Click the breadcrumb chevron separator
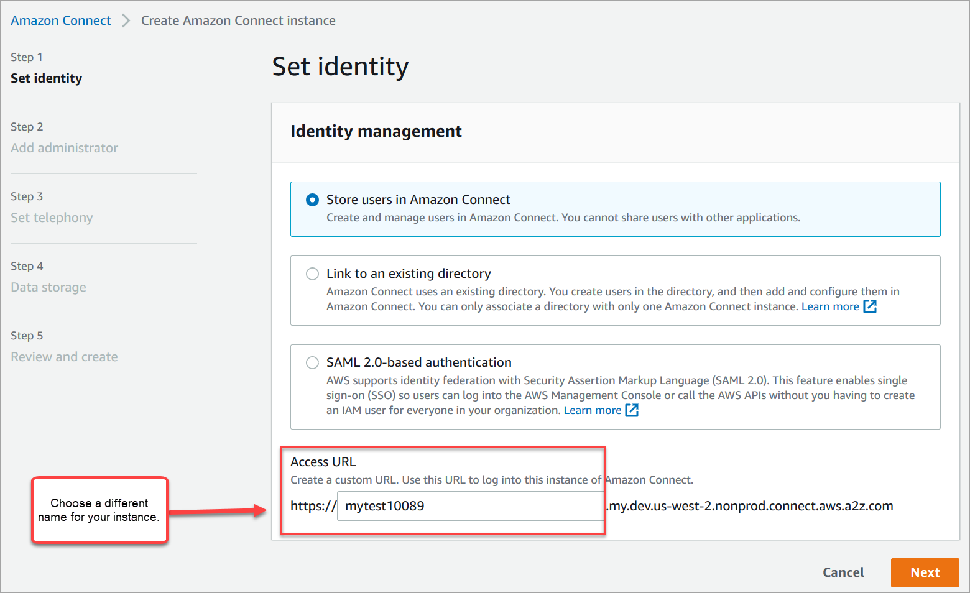 [126, 20]
